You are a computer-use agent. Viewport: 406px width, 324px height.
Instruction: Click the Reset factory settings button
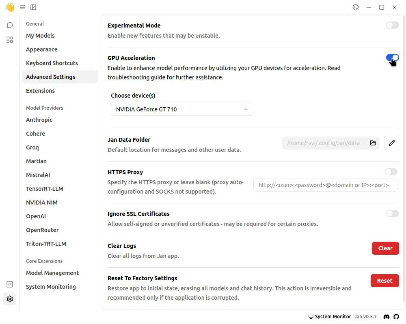(x=384, y=281)
